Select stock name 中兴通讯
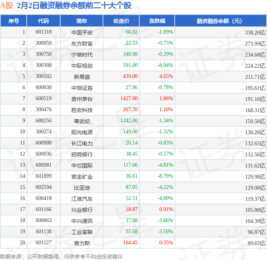 pos(82,221)
